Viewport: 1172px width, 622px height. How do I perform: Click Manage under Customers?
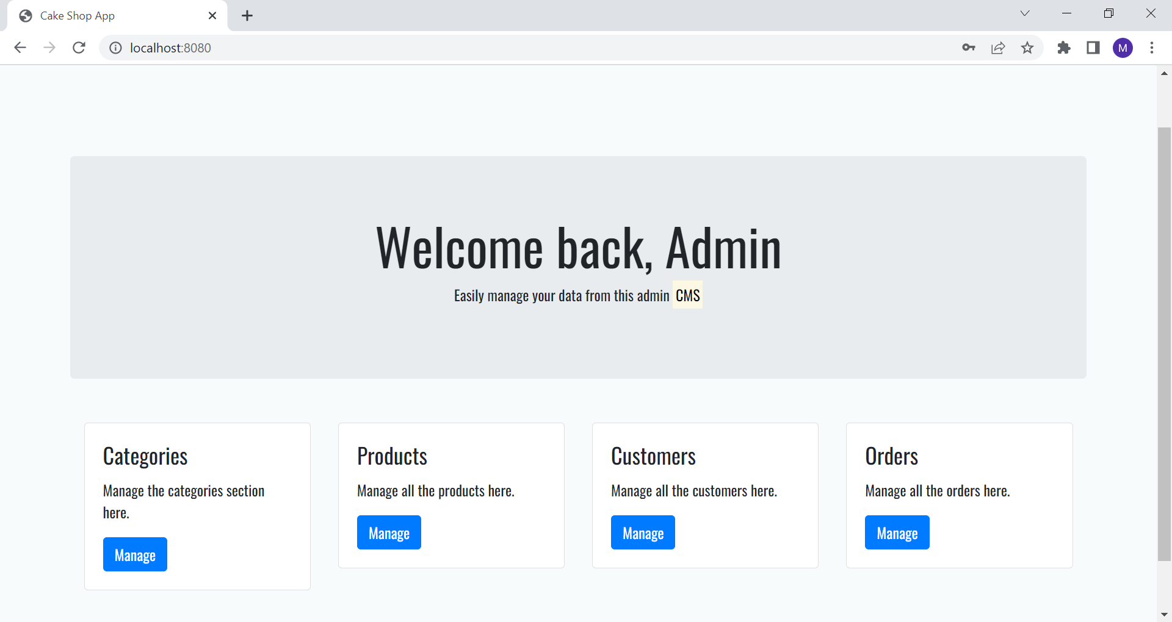643,532
